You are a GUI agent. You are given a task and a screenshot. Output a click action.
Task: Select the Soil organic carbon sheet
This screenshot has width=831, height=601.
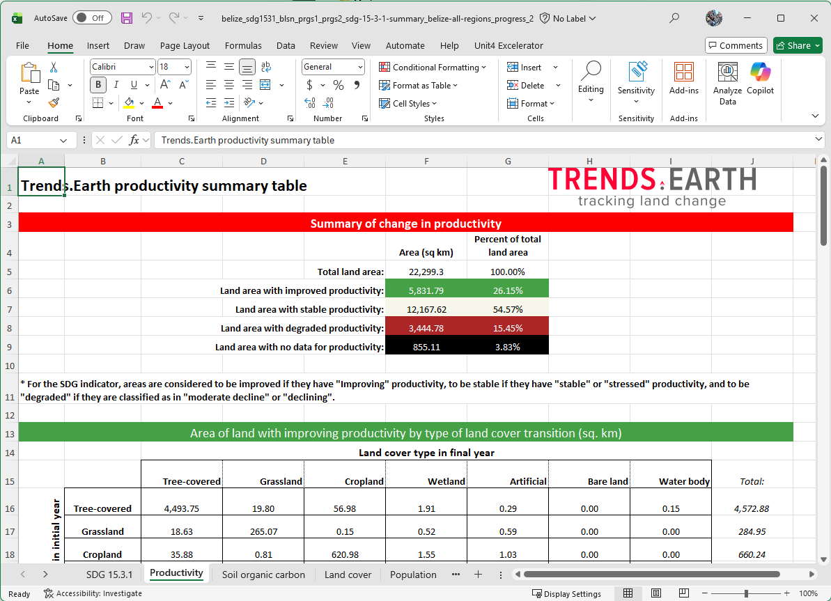pyautogui.click(x=263, y=575)
